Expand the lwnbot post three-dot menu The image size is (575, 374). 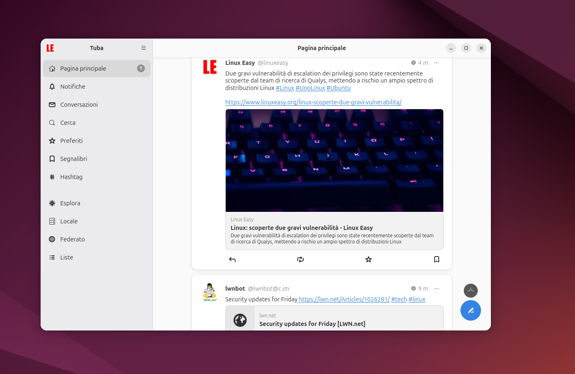pos(437,289)
